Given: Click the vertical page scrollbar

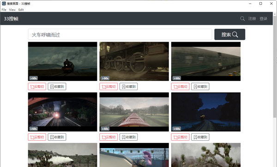Looking at the screenshot, I should point(275,67).
